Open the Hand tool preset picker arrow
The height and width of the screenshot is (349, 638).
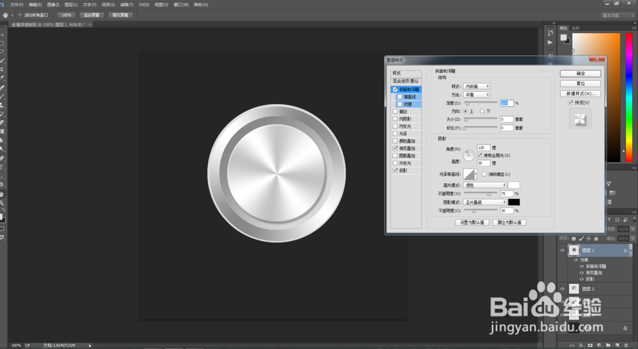tap(12, 15)
